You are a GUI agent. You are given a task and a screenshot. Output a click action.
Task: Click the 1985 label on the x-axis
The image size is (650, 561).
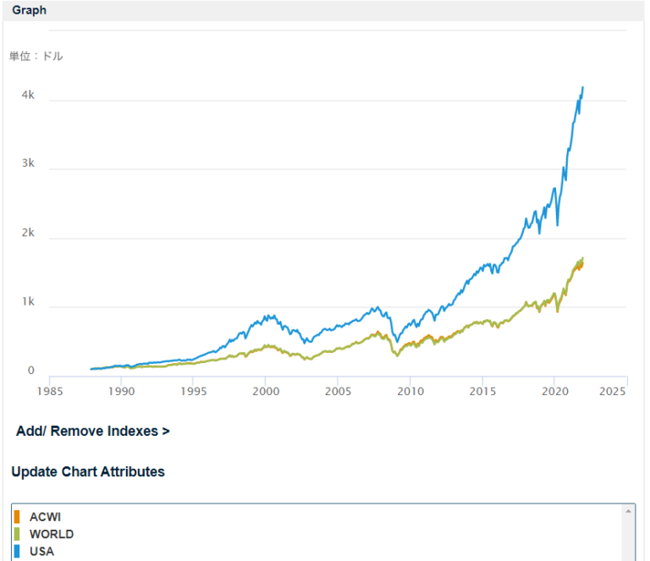point(50,392)
